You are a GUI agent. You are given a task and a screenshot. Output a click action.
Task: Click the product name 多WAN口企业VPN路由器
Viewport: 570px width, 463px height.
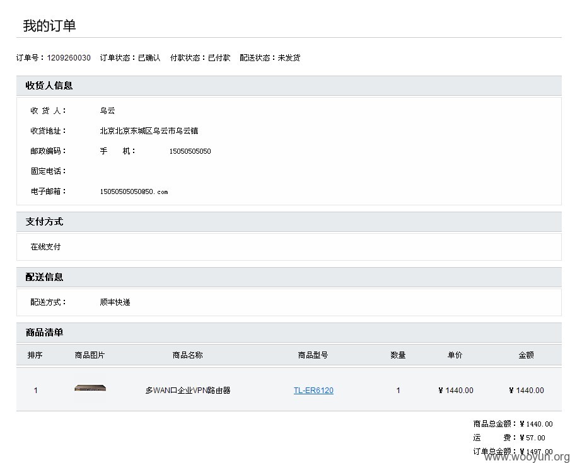pos(188,391)
